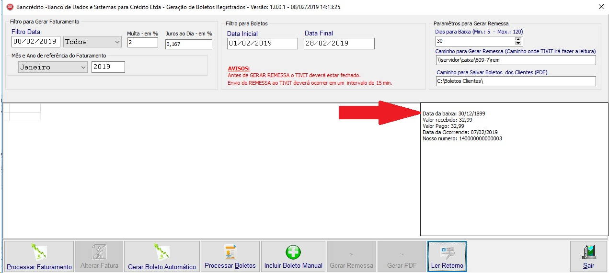Click the Bancrédito app icon in title bar
Image resolution: width=609 pixels, height=273 pixels.
tap(9, 7)
